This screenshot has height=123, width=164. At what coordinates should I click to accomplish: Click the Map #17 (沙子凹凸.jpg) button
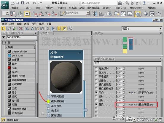pos(141,92)
